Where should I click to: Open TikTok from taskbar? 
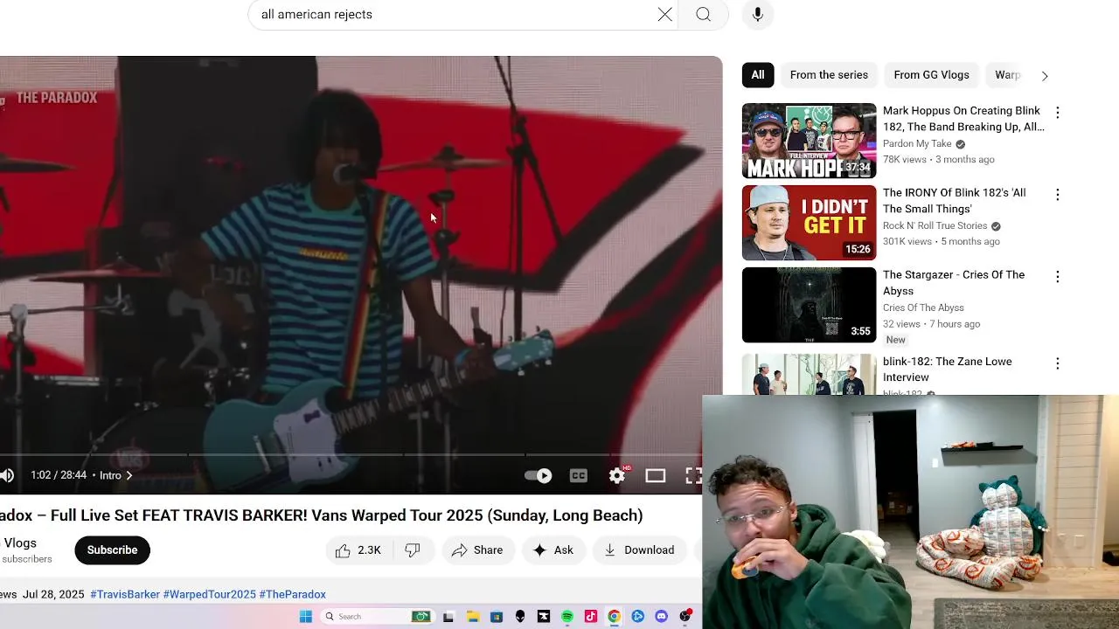tap(591, 617)
